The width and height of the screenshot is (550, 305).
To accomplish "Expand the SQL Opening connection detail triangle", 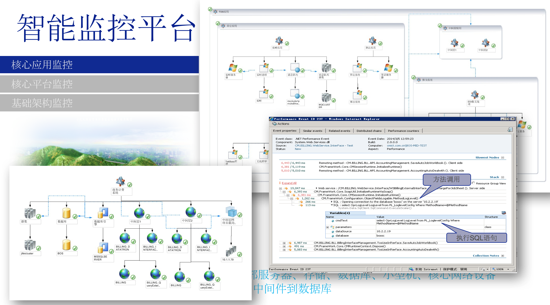I will [332, 202].
